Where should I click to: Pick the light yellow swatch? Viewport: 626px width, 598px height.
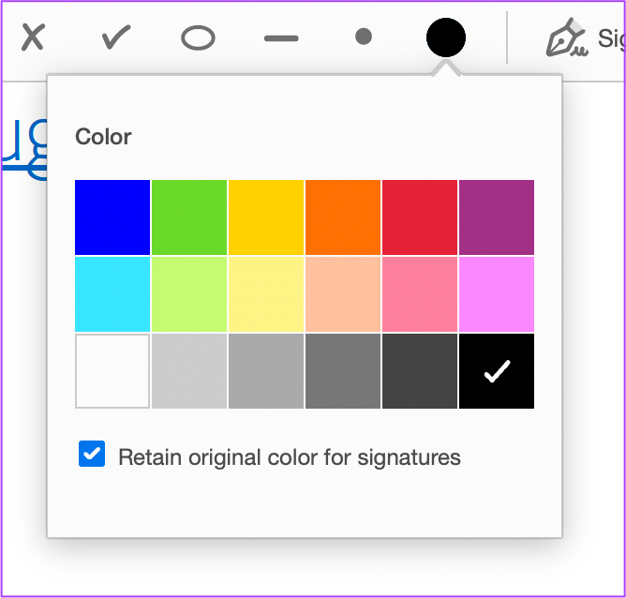tap(266, 294)
